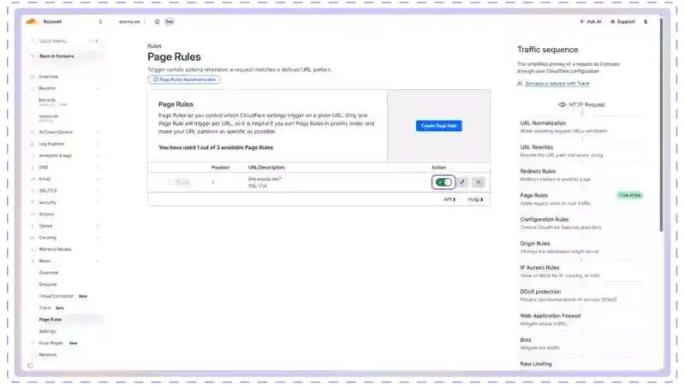The height and width of the screenshot is (385, 685).
Task: Toggle the page rule on/off switch
Action: click(444, 182)
